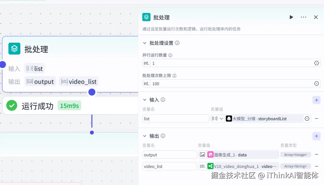
Task: Collapse the 批处理设置 section
Action: pyautogui.click(x=145, y=43)
